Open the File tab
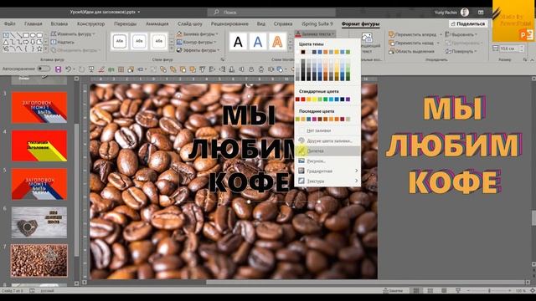 [x=9, y=24]
